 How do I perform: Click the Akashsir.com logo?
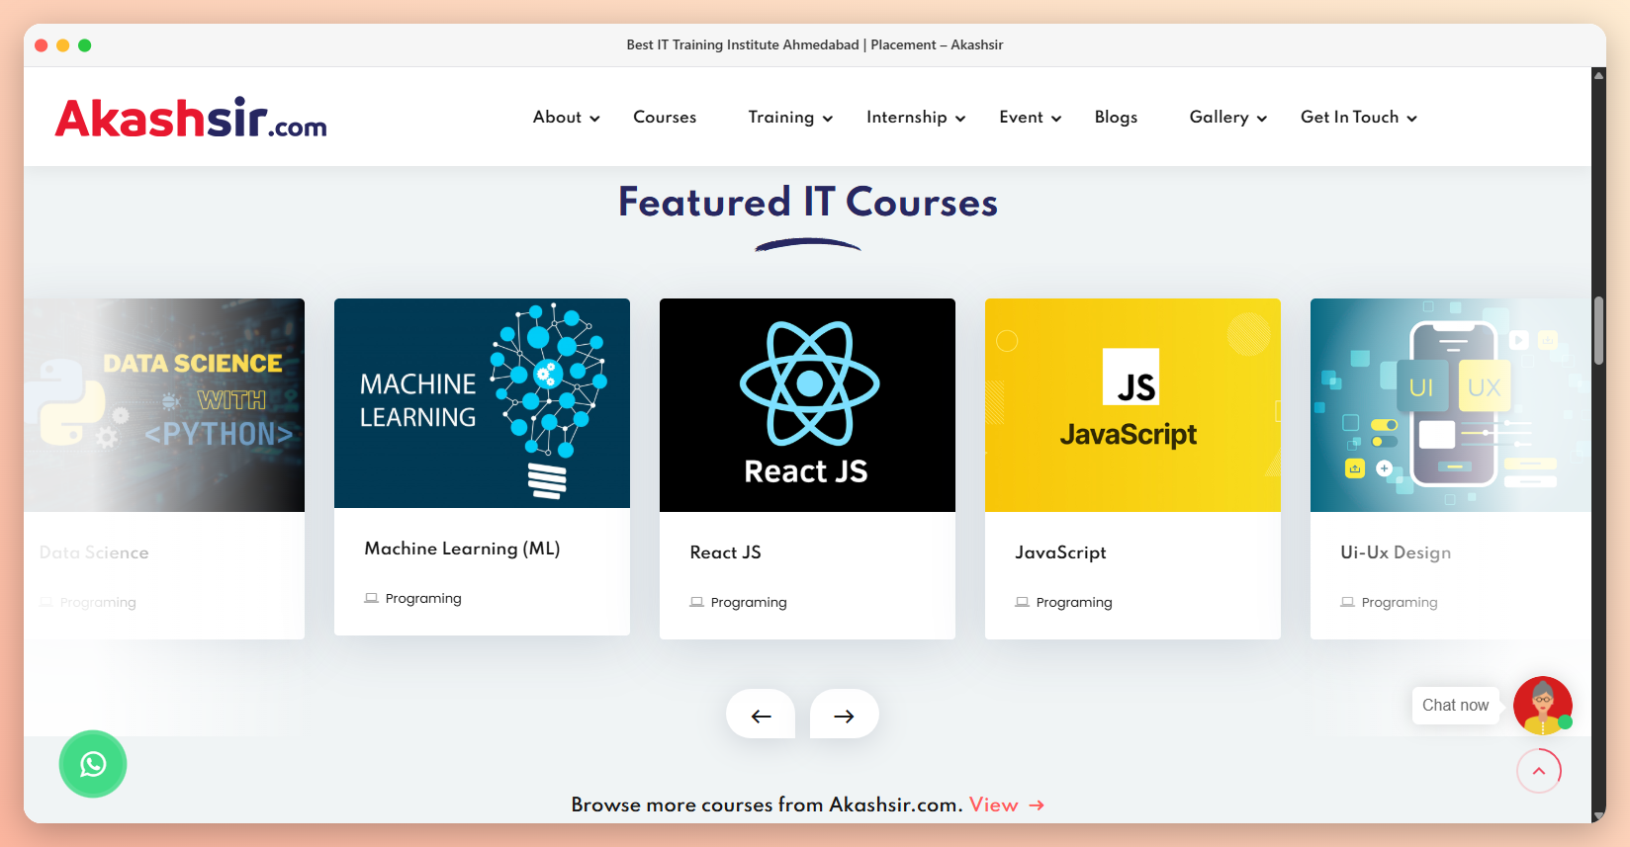tap(191, 118)
